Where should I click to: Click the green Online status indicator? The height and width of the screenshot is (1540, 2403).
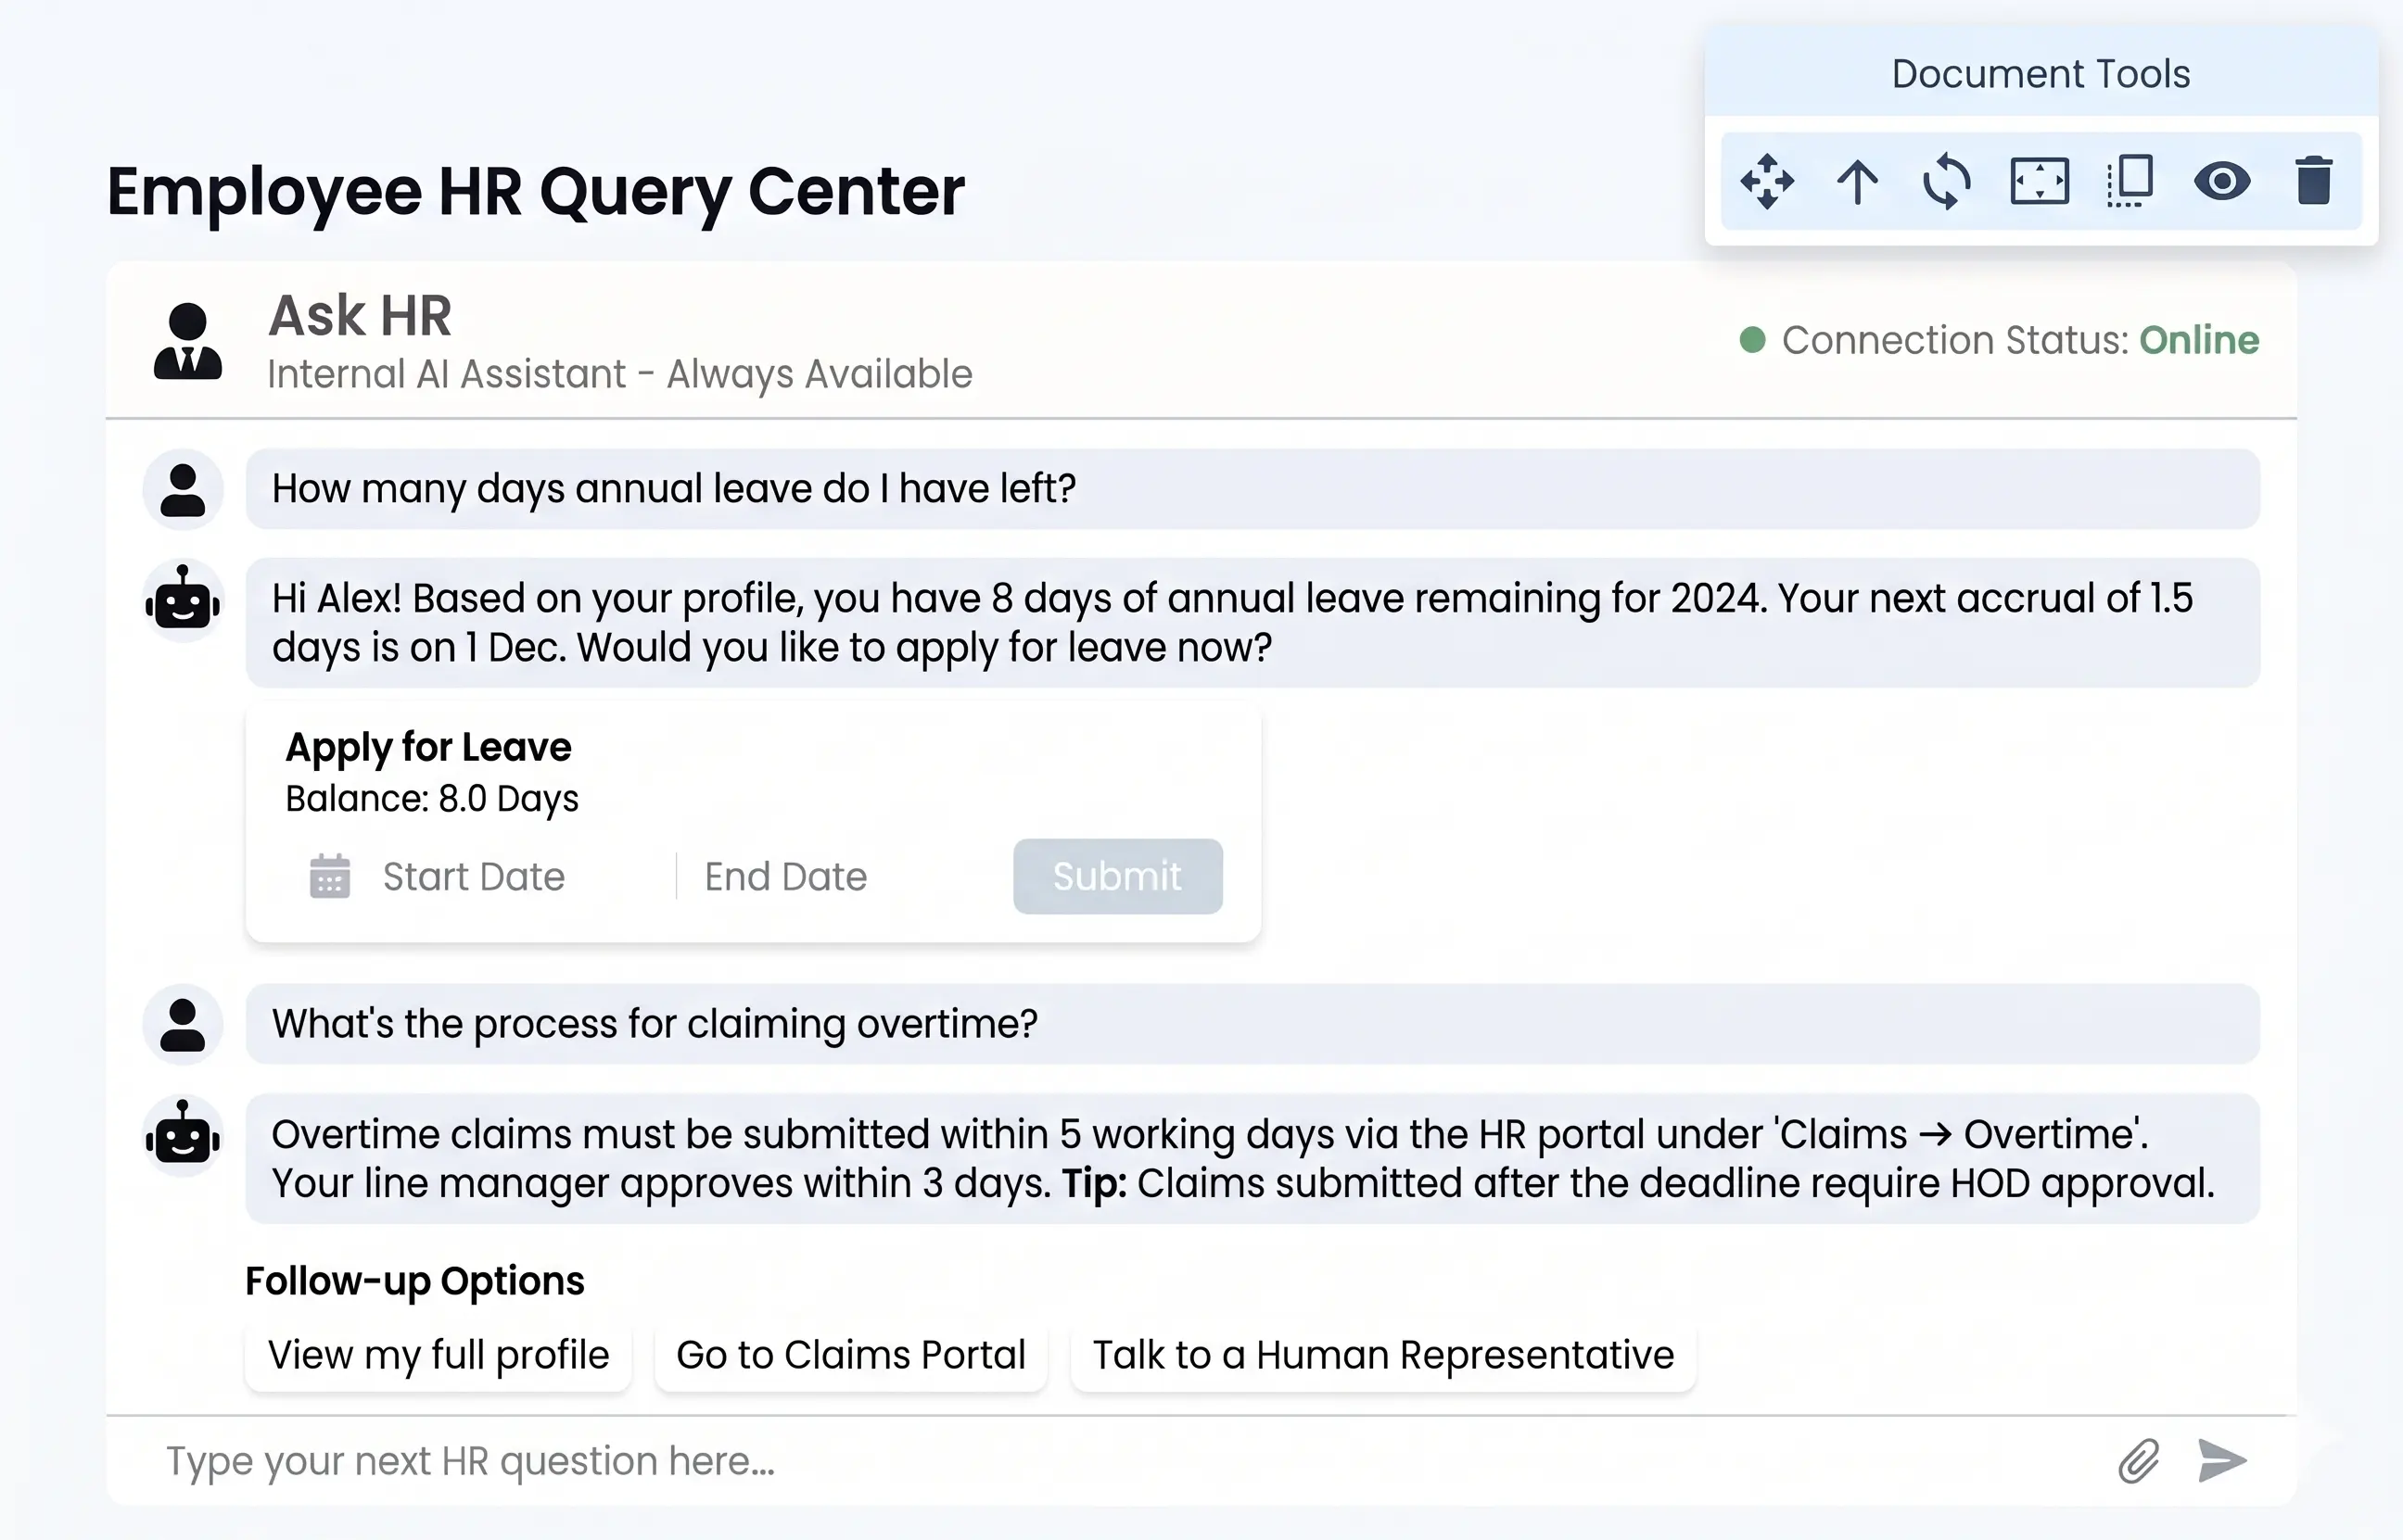click(x=2198, y=340)
